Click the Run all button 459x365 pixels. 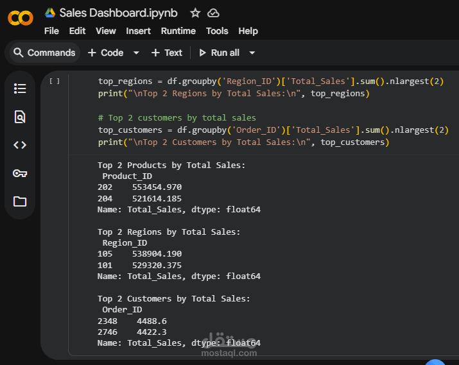point(219,53)
